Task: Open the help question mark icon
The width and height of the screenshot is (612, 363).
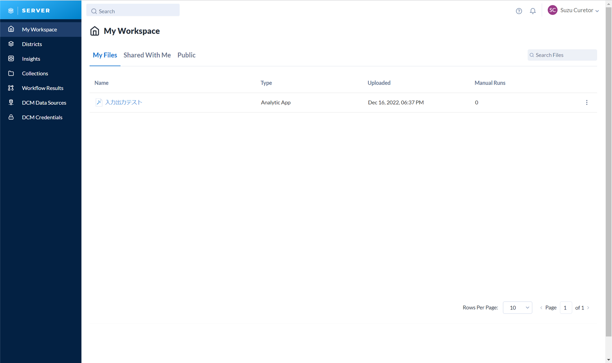Action: 519,11
